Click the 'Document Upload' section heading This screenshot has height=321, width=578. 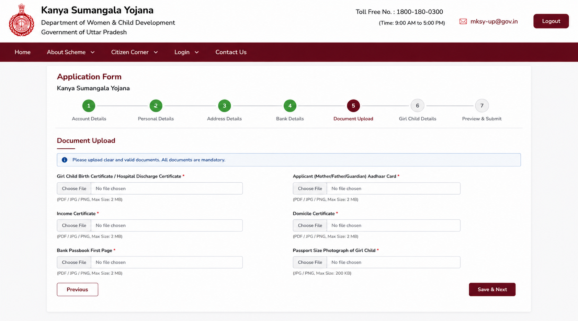(x=86, y=141)
